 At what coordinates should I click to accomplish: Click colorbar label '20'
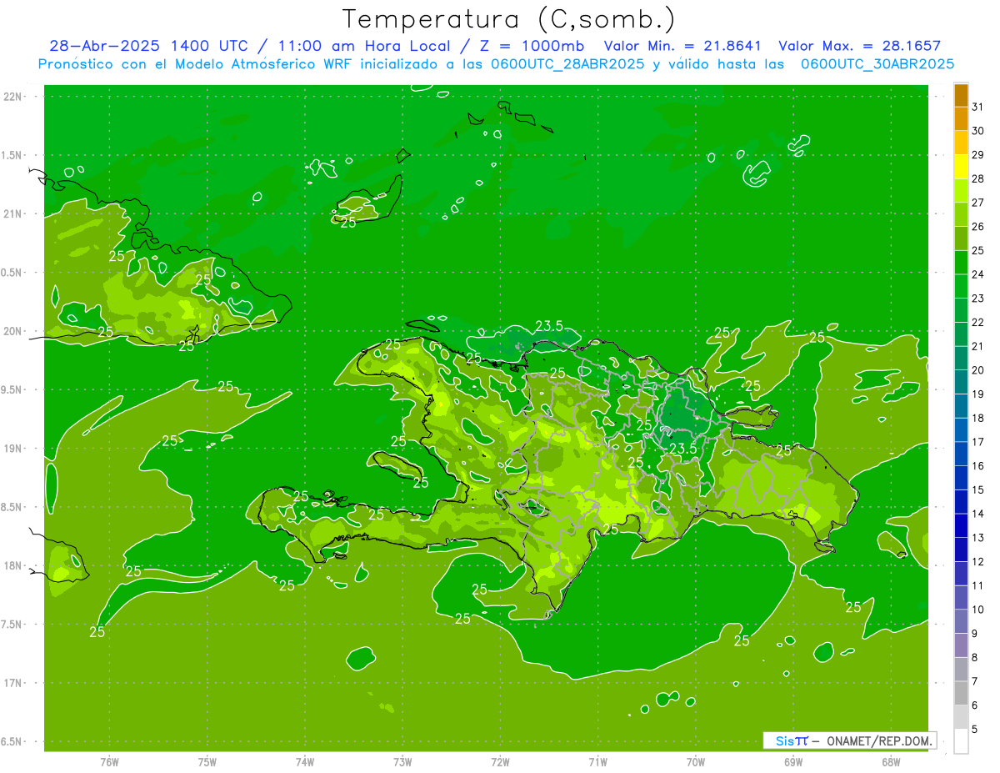(x=978, y=370)
